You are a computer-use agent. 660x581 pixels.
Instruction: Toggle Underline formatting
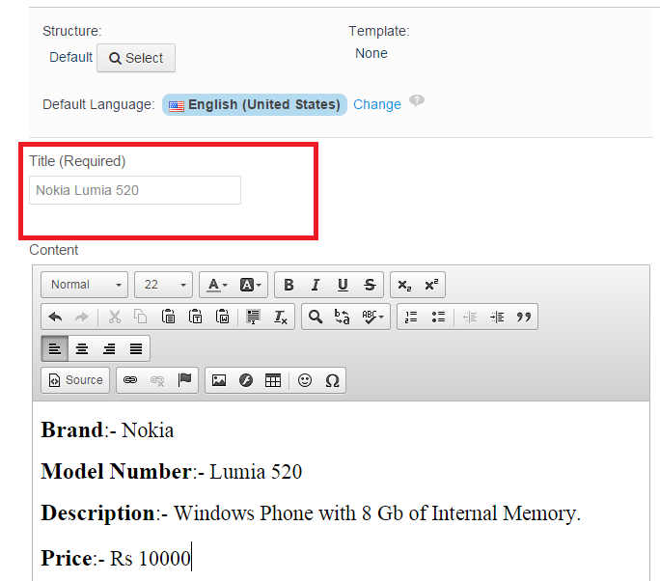point(343,285)
